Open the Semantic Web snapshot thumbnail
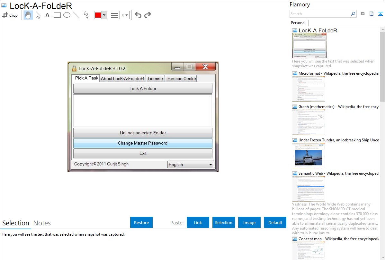Screen dimensions: 385x260 pos(309,189)
